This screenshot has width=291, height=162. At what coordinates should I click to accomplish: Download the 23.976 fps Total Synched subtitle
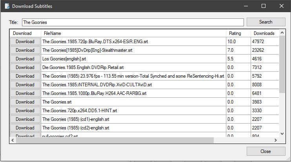[x=25, y=76]
